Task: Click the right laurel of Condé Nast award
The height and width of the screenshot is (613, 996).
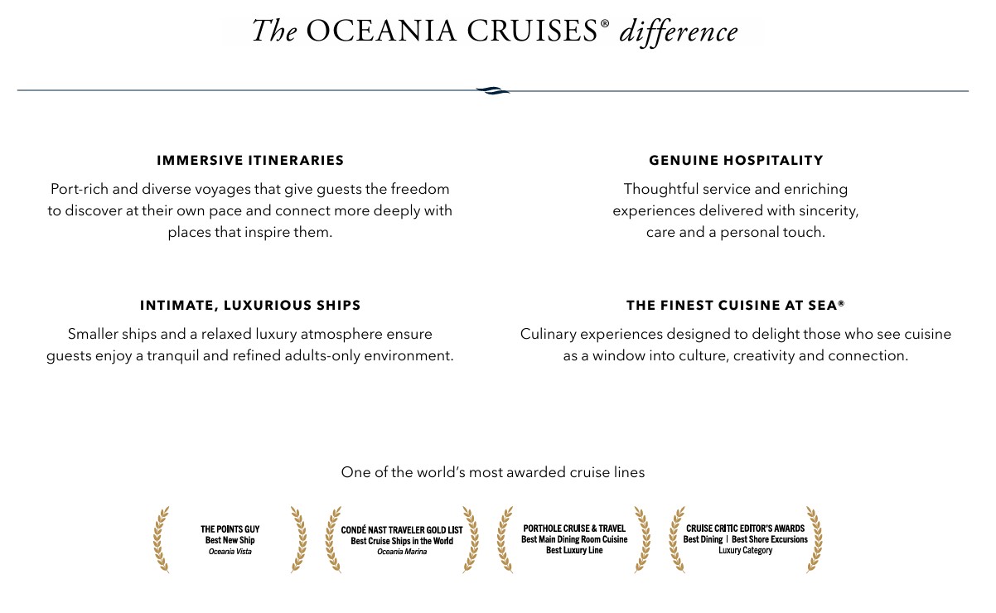Action: point(471,539)
